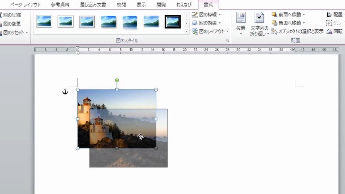The image size is (345, 194).
Task: Switch to the 校閲 tab
Action: coord(121,5)
